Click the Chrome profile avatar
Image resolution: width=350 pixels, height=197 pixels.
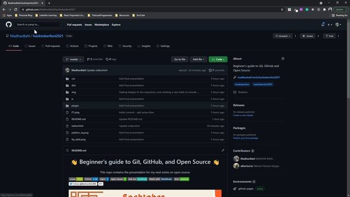click(x=330, y=10)
